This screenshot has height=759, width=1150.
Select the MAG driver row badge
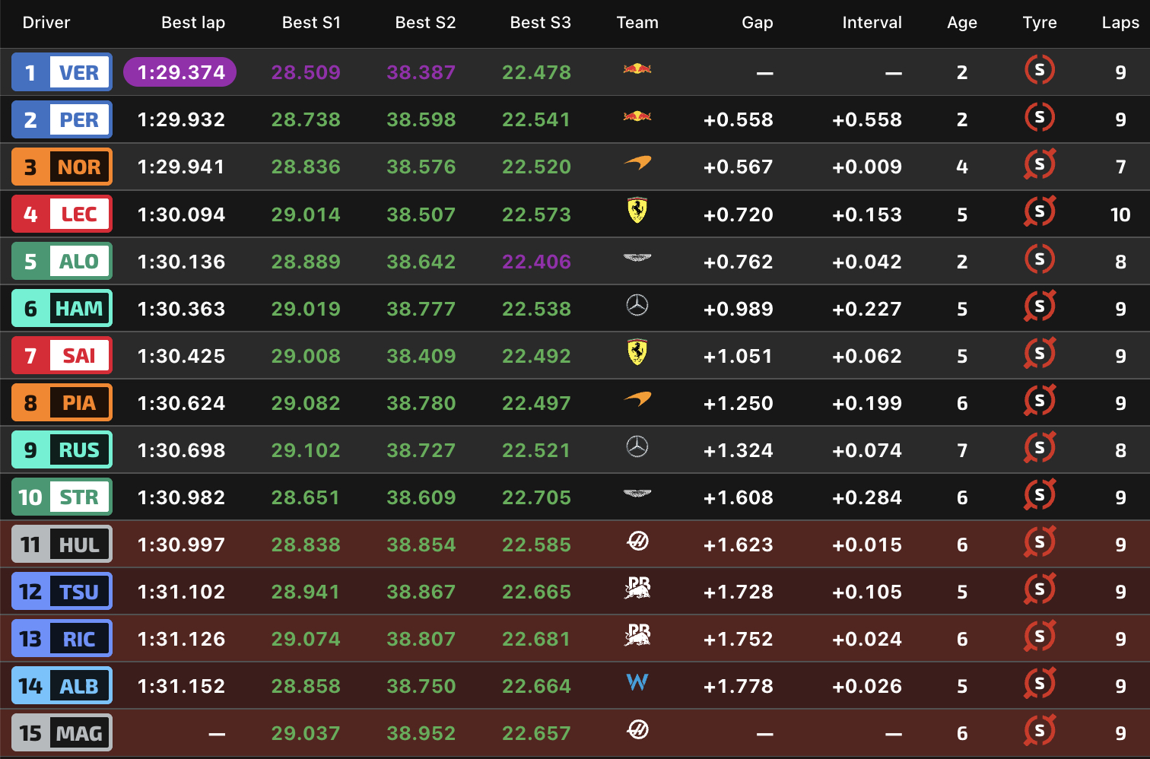62,733
